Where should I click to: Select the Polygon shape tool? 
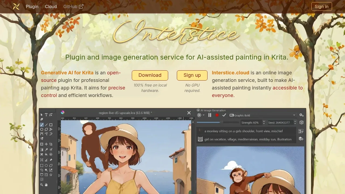(x=46, y=129)
